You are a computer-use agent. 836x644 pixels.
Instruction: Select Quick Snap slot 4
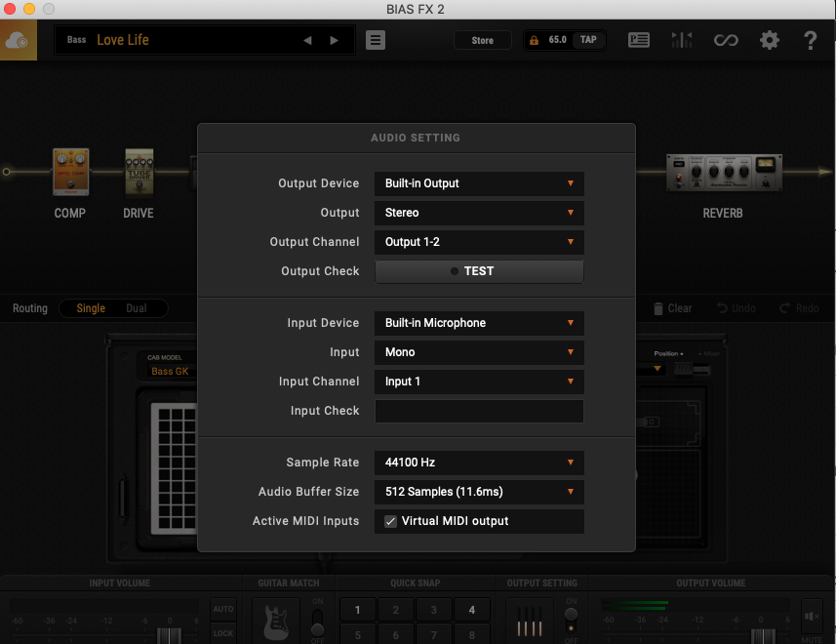472,609
